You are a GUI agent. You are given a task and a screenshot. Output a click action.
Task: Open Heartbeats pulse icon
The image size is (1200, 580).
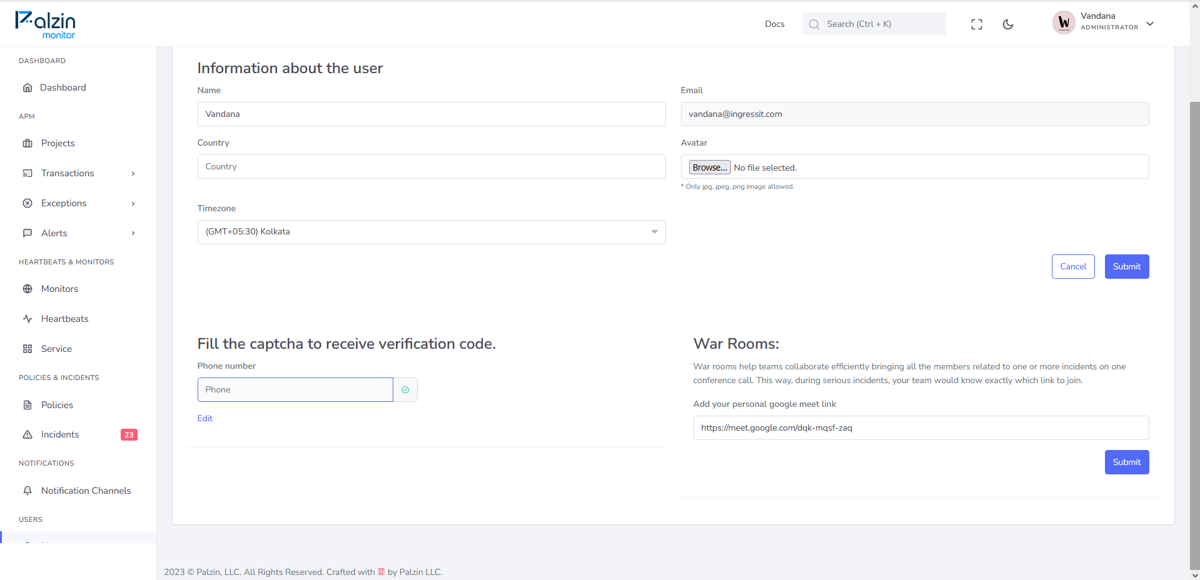click(x=28, y=319)
